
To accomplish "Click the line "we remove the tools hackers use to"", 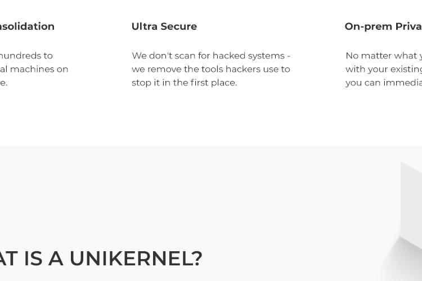I will [x=211, y=69].
